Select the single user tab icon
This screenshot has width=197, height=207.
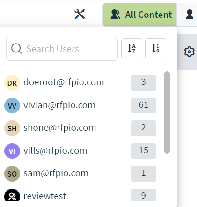click(x=190, y=14)
